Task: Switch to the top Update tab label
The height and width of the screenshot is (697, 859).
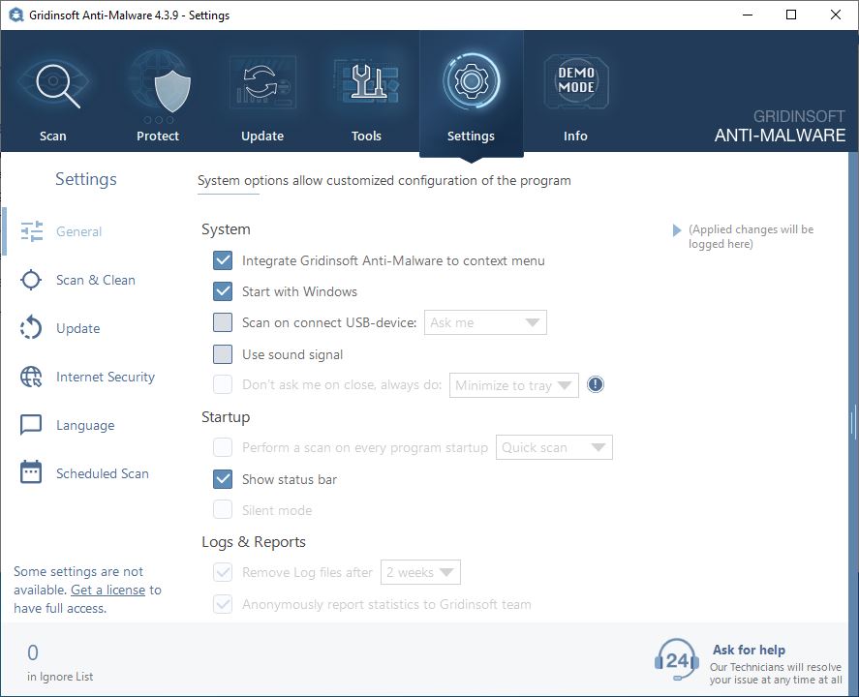Action: click(262, 136)
